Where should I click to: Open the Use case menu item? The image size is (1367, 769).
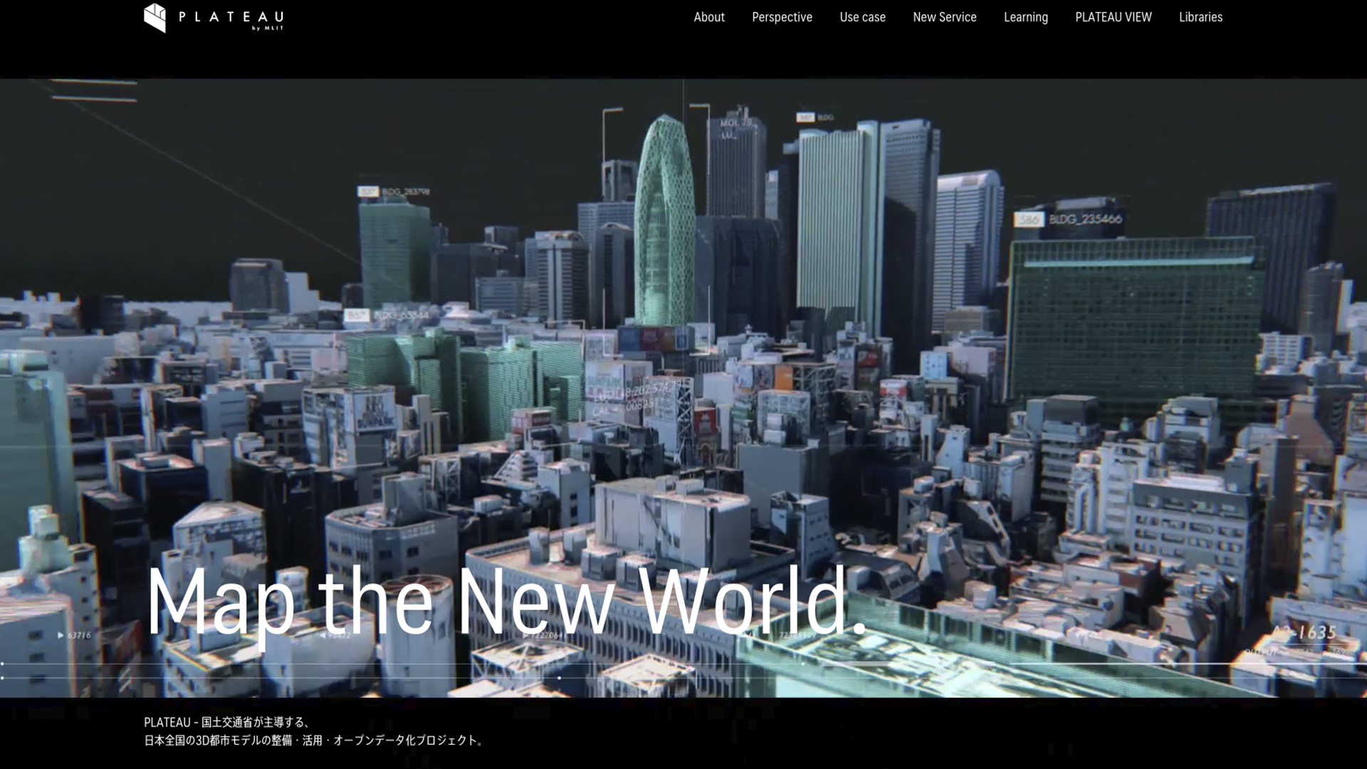coord(862,17)
